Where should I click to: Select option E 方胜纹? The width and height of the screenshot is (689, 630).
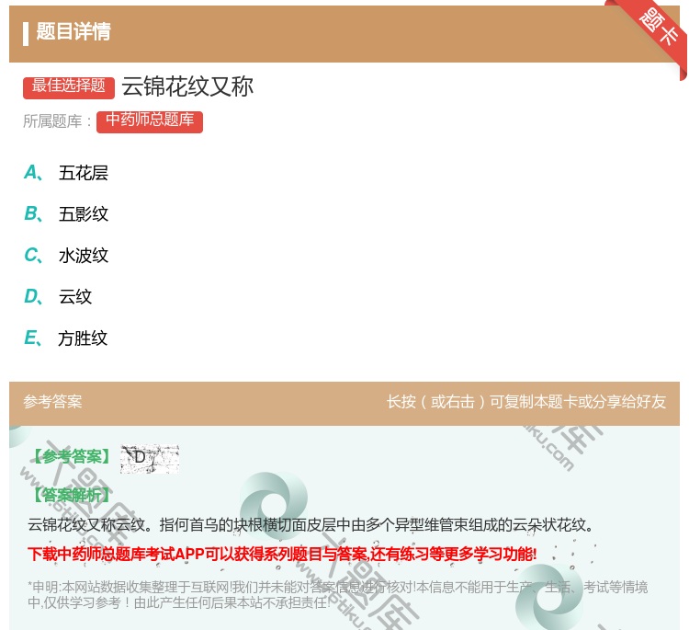pyautogui.click(x=66, y=338)
